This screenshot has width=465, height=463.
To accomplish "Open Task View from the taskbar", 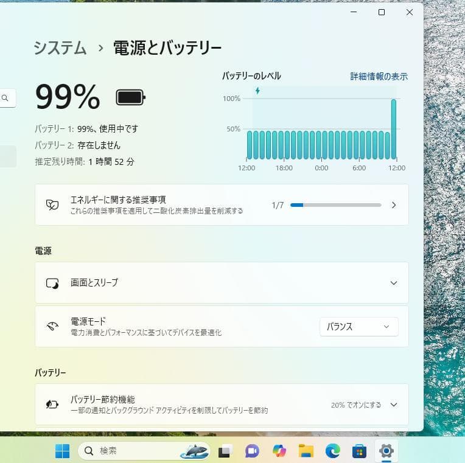I will 226,451.
